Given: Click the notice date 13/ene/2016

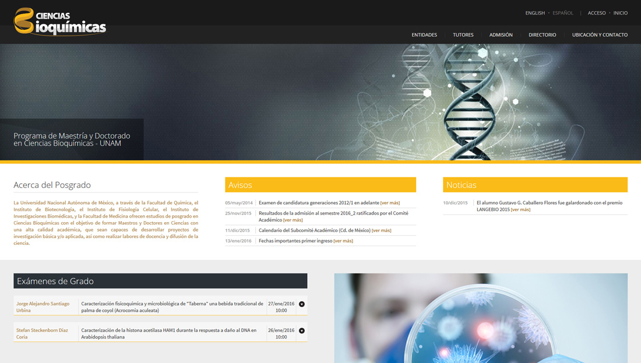Looking at the screenshot, I should tap(238, 241).
